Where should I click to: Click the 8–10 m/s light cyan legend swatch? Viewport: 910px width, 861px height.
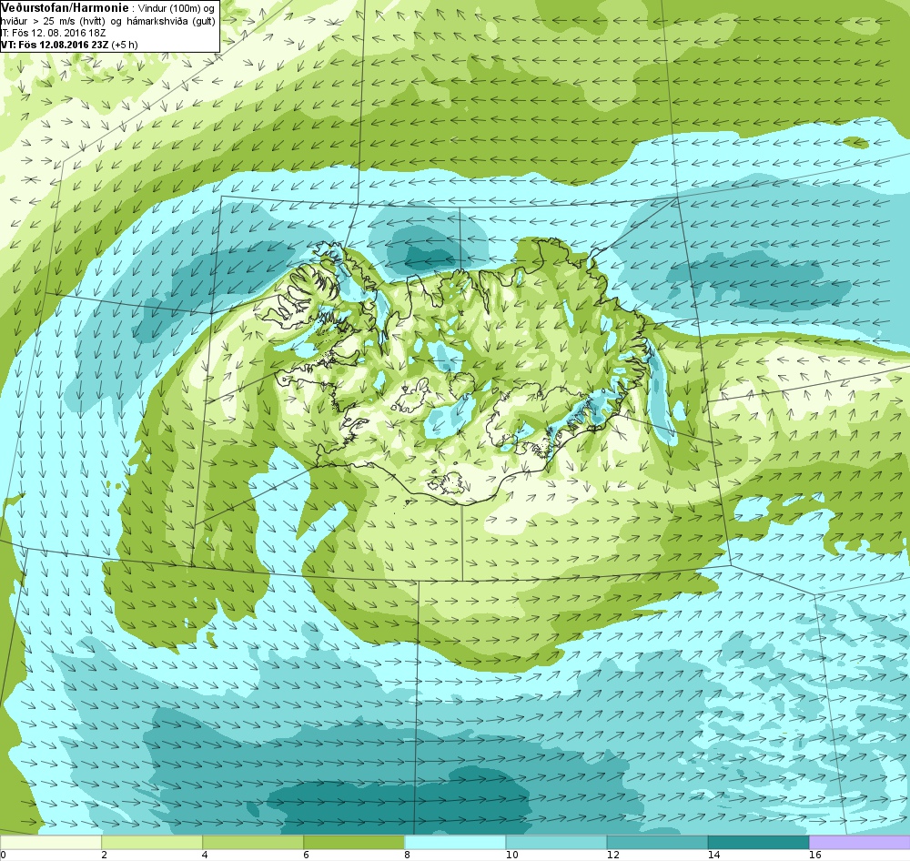(454, 842)
